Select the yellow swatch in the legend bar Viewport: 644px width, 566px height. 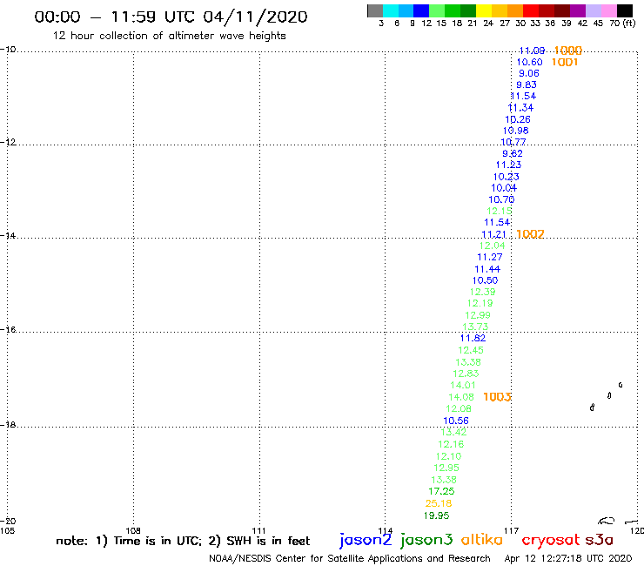click(x=484, y=10)
